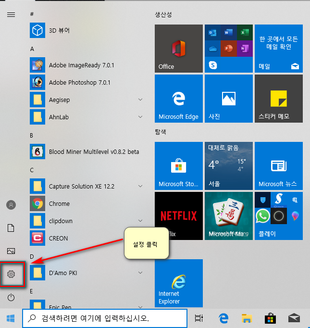310x328 pixels.
Task: Open the user account icon
Action: click(11, 205)
